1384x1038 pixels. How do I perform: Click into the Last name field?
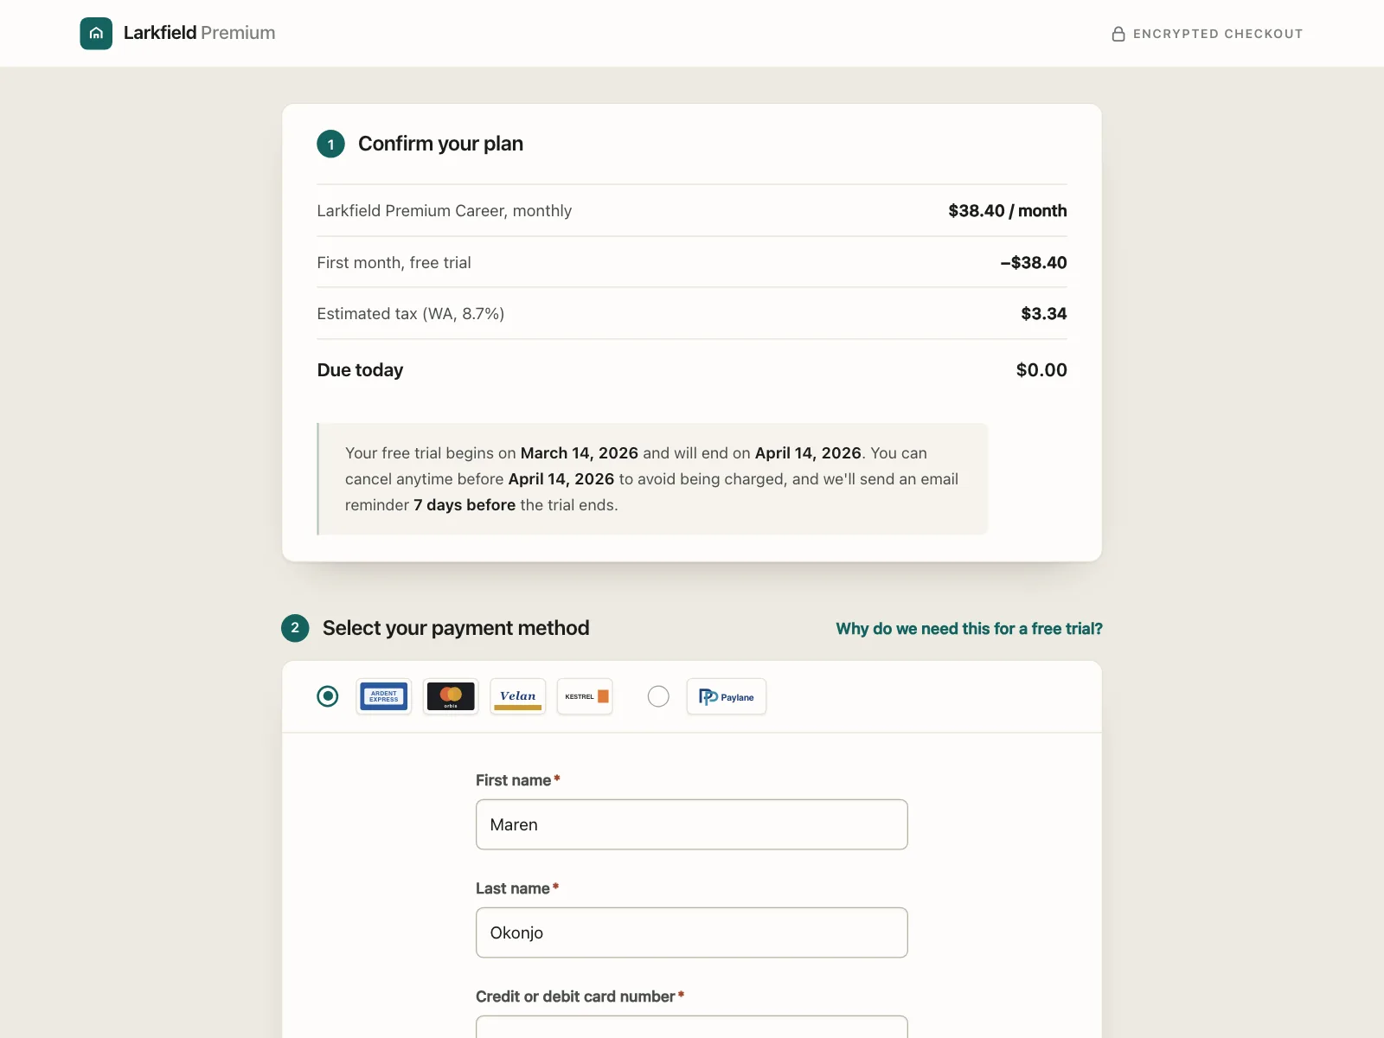coord(692,932)
